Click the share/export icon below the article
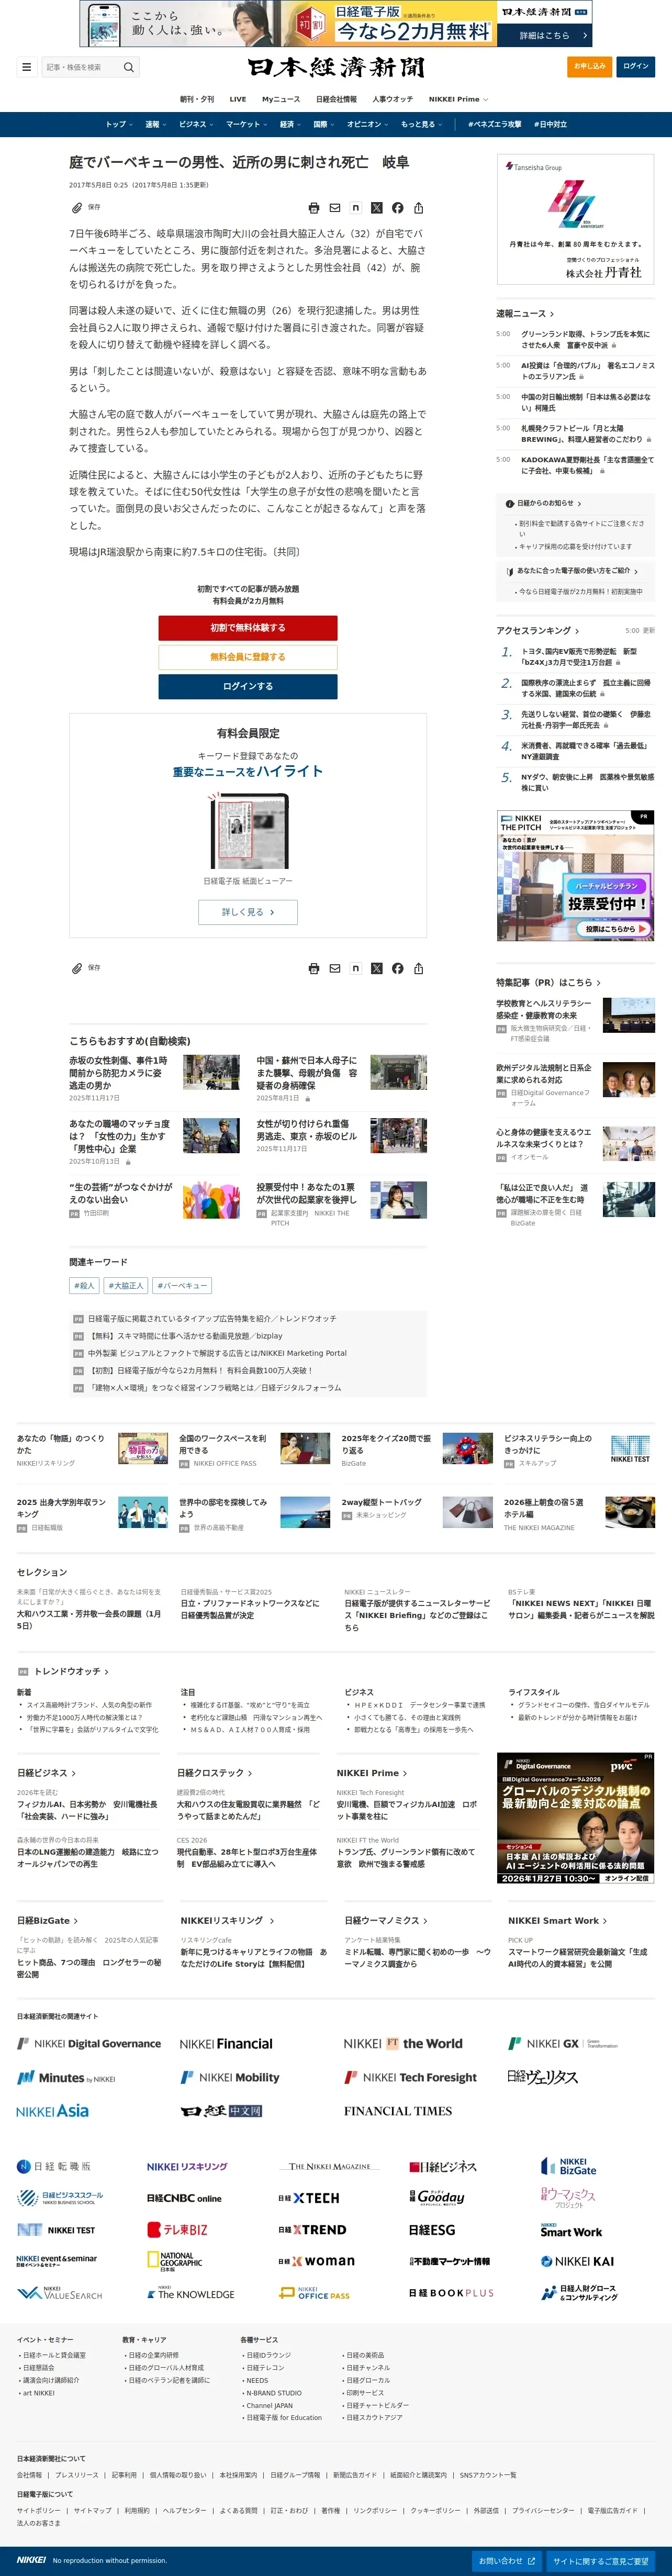 [419, 968]
